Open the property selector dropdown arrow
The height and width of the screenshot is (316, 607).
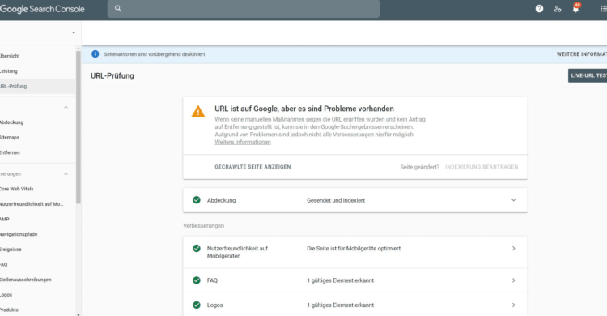74,33
